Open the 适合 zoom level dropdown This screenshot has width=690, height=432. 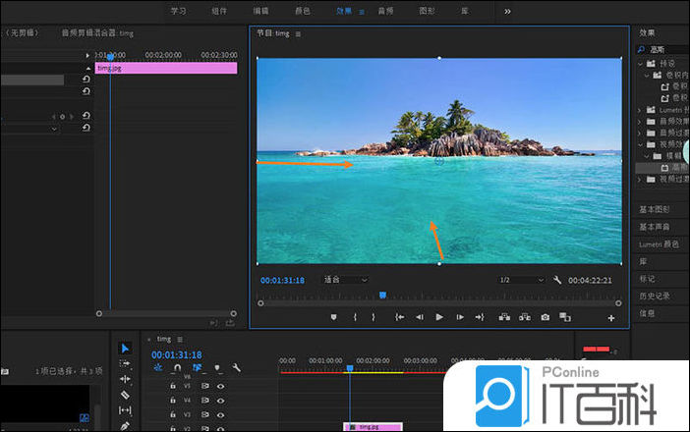(346, 280)
